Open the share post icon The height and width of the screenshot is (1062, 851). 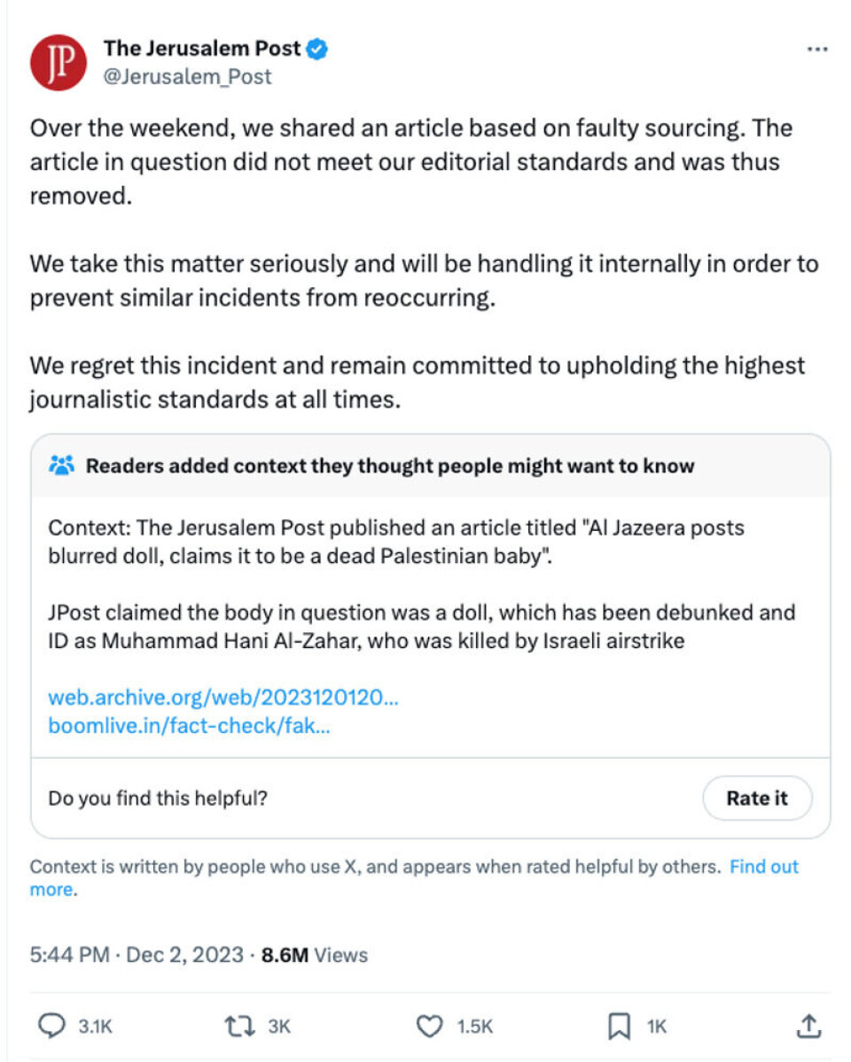point(807,1027)
